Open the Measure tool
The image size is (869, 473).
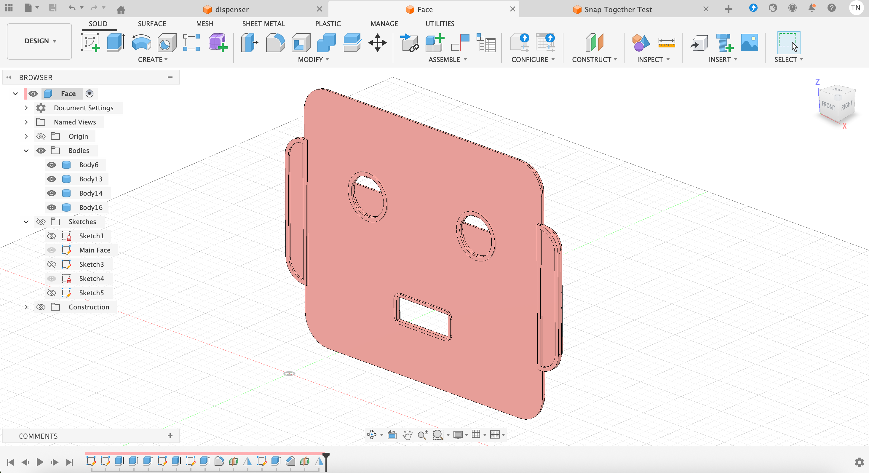pos(666,42)
